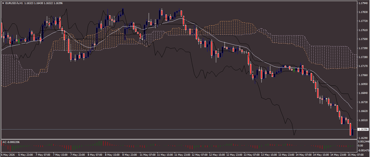The width and height of the screenshot is (370, 157).
Task: Click the 1.17940 price scale value
Action: (x=363, y=3)
